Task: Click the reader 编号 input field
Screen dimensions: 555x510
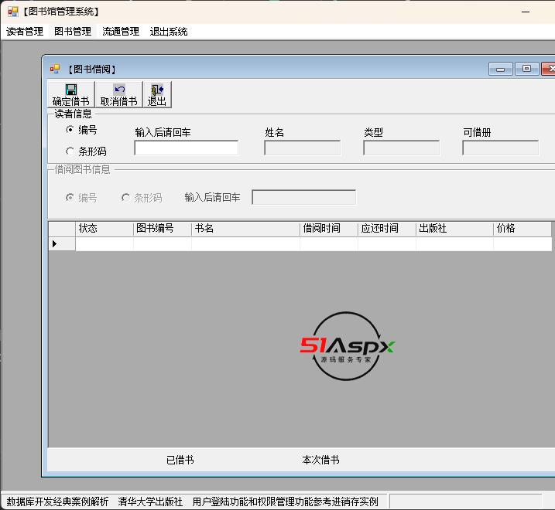Action: click(187, 148)
